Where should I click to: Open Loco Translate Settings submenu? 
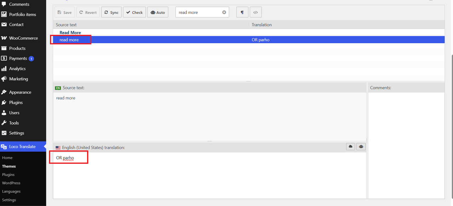tap(9, 200)
